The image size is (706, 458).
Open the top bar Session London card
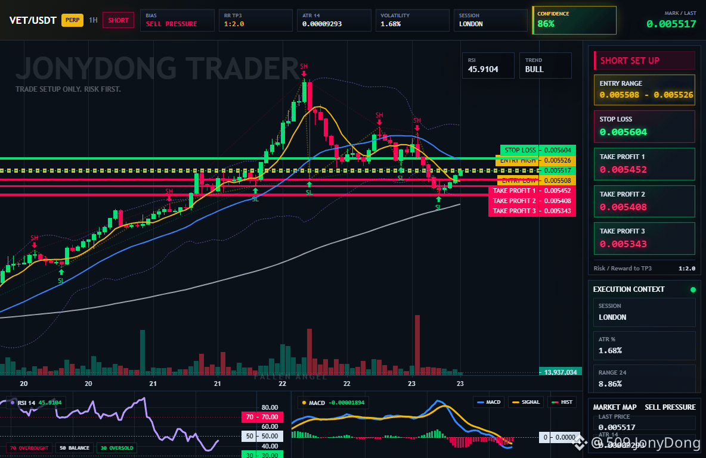pos(490,20)
